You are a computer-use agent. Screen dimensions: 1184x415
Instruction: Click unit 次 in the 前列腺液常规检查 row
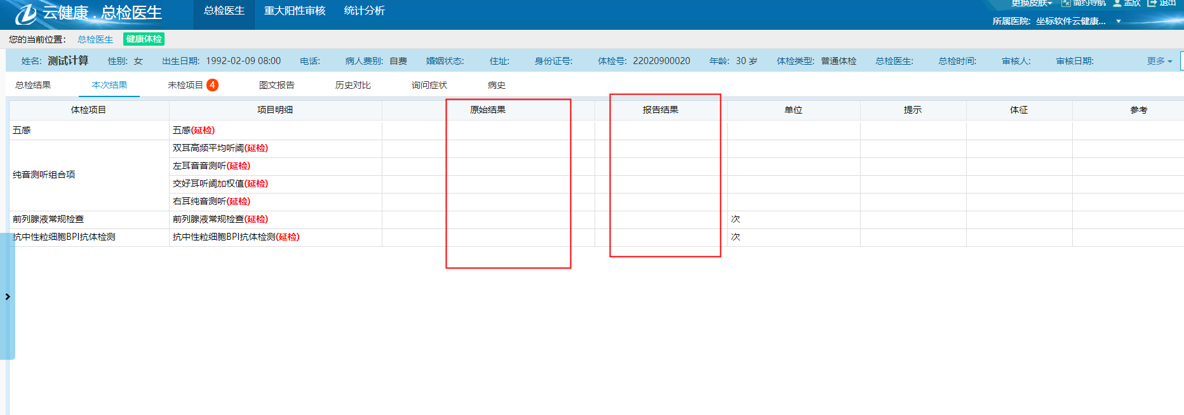tap(736, 219)
